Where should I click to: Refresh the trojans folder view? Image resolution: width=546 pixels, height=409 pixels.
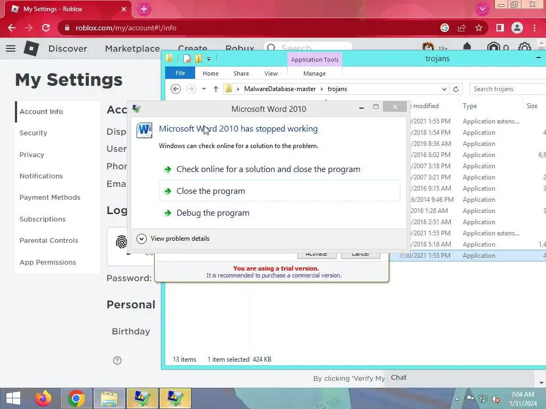point(456,89)
